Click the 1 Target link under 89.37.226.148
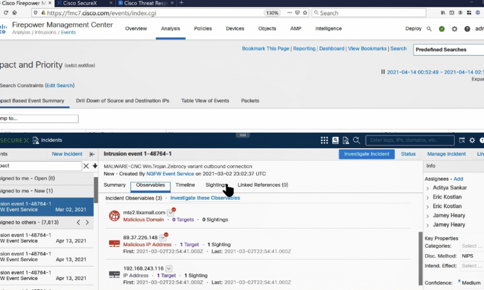Screen dimensions: 484x290 (x=189, y=245)
